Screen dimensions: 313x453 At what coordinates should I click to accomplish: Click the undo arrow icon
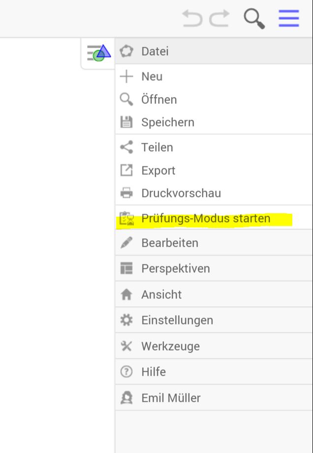coord(192,19)
